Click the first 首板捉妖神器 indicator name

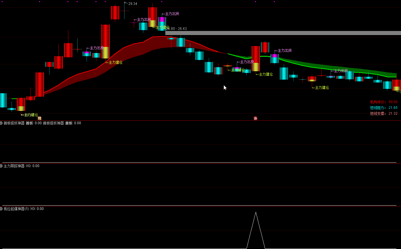(x=14, y=123)
